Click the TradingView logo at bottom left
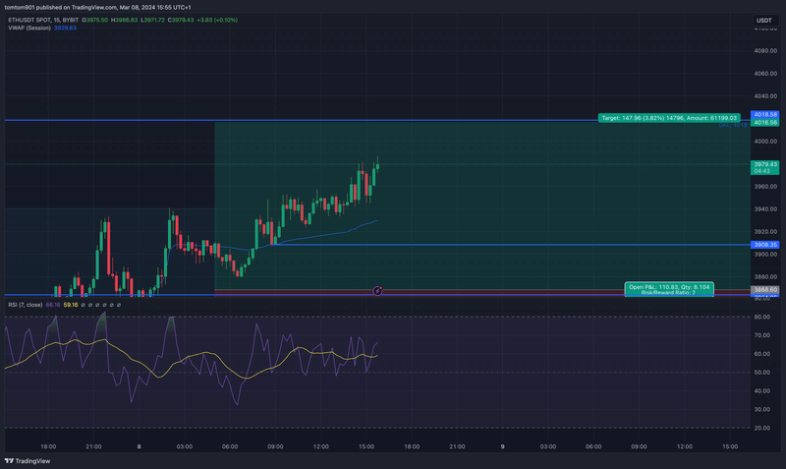The height and width of the screenshot is (469, 786). pyautogui.click(x=28, y=461)
